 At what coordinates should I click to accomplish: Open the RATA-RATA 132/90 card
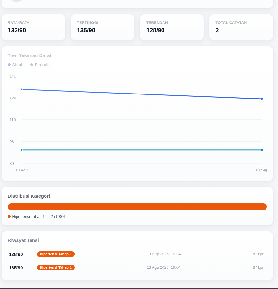[x=33, y=27]
